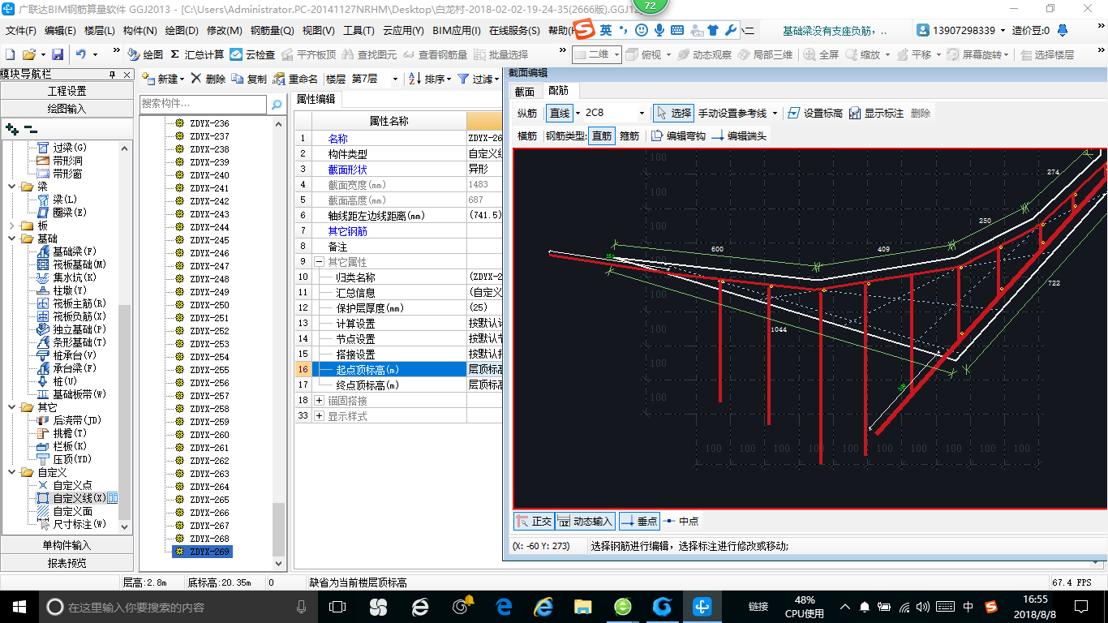Open 排序 sort dropdown
The width and height of the screenshot is (1108, 623).
[430, 79]
